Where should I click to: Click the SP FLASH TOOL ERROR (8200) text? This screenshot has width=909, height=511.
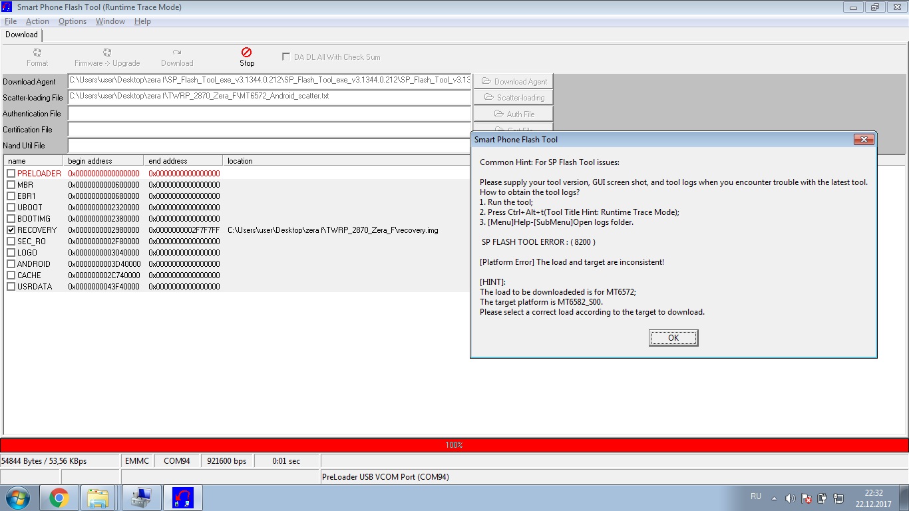pos(538,242)
